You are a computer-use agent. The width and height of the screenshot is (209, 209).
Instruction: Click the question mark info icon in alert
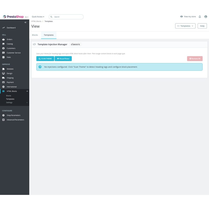coord(40,67)
